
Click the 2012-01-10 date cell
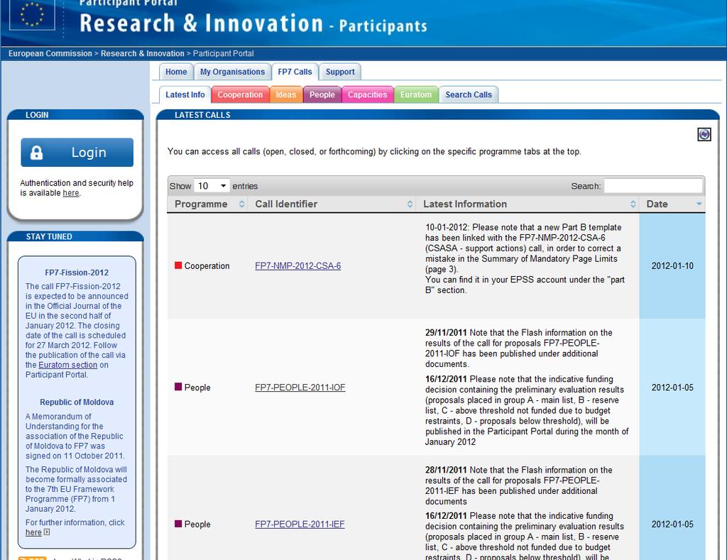tap(672, 265)
